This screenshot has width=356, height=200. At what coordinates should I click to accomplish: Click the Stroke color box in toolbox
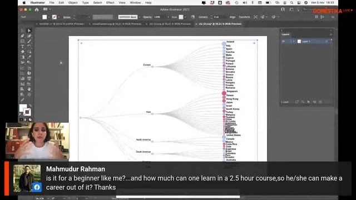coord(27,112)
